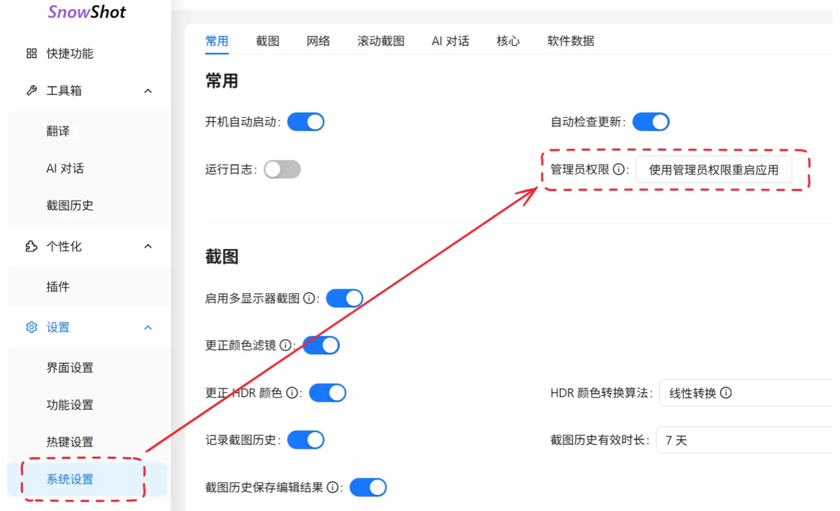This screenshot has width=840, height=511.
Task: Switch to the 截图 tab
Action: click(x=268, y=41)
